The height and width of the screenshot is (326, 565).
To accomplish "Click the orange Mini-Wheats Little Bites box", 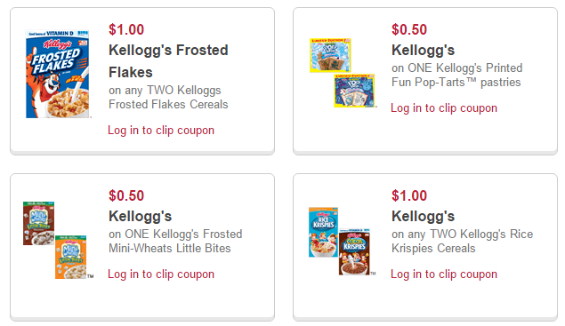I will (70, 258).
